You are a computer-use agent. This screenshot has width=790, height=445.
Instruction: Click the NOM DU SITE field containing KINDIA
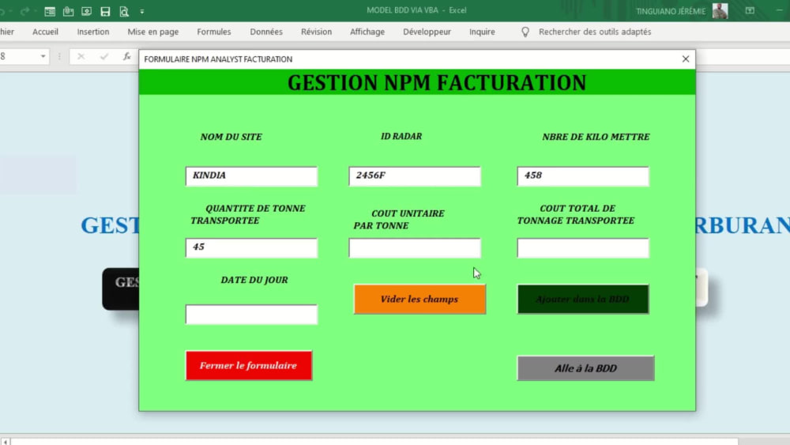click(x=251, y=176)
